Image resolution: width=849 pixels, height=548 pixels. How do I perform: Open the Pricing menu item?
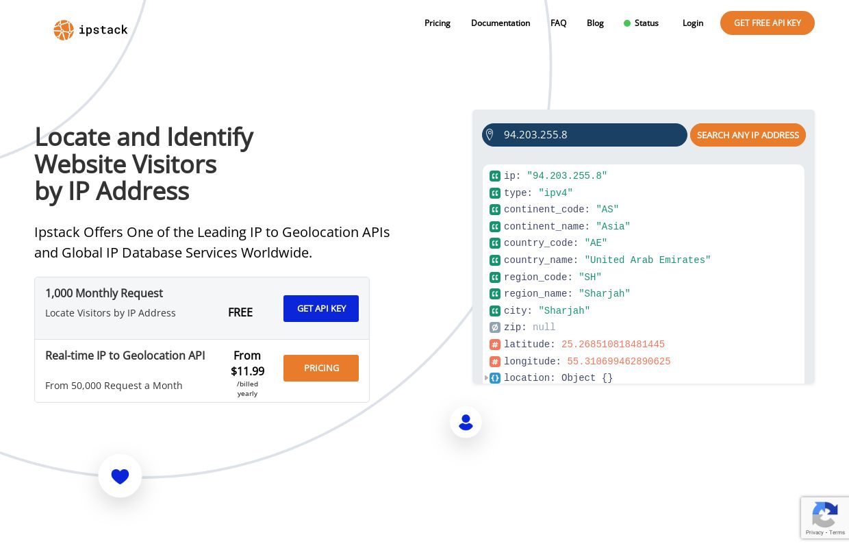point(438,23)
